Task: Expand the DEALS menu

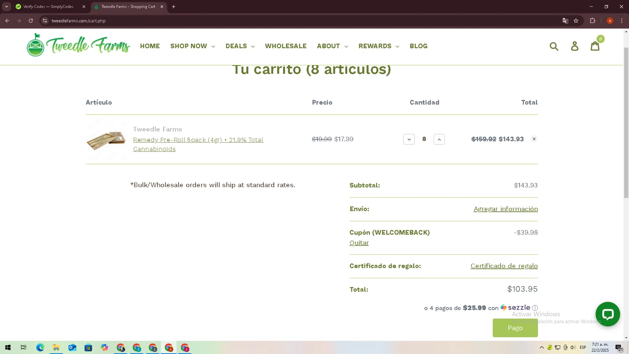Action: click(240, 46)
